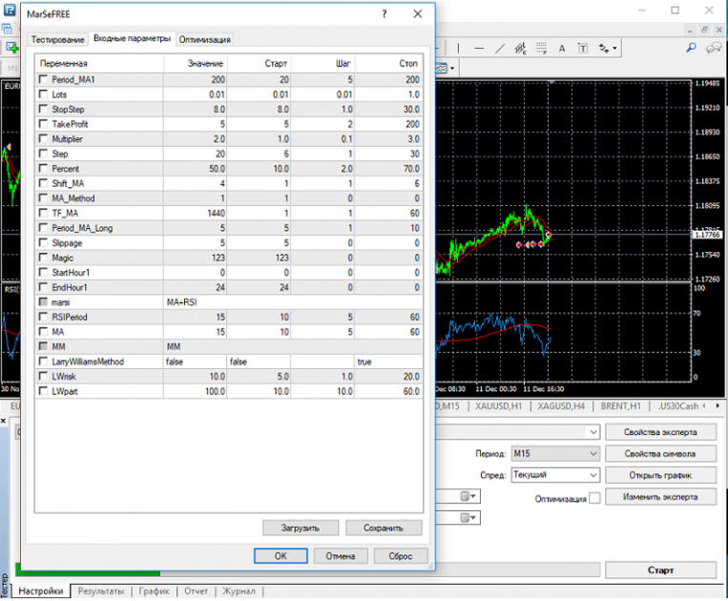728x601 pixels.
Task: Select the equidistant channel tool
Action: coord(520,49)
